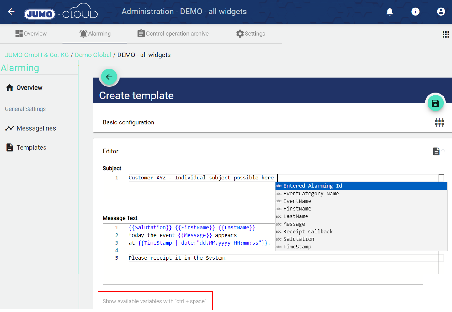This screenshot has width=452, height=312.
Task: Open the info icon in header
Action: tap(415, 12)
